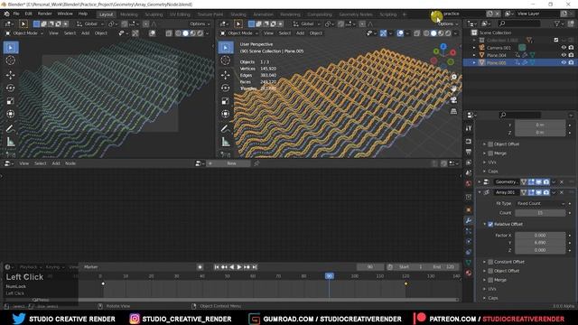This screenshot has width=578, height=325.
Task: Expand the Geometry Nodes modifier panel
Action: (480, 181)
